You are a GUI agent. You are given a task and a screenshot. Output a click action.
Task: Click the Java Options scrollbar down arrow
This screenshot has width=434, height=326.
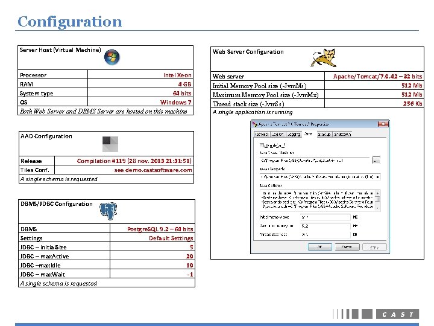click(378, 208)
